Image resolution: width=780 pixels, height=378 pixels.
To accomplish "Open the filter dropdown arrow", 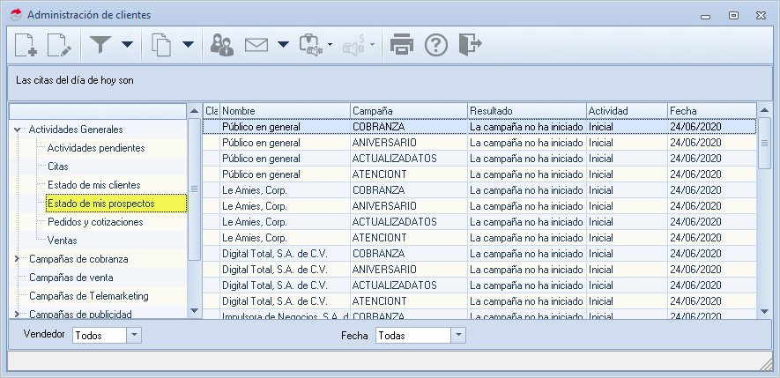I will click(x=127, y=44).
